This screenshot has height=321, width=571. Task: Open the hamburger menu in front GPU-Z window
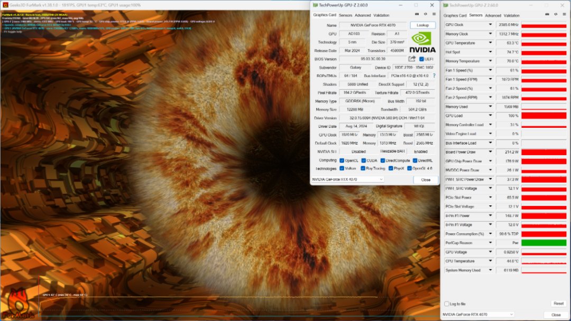click(x=434, y=14)
